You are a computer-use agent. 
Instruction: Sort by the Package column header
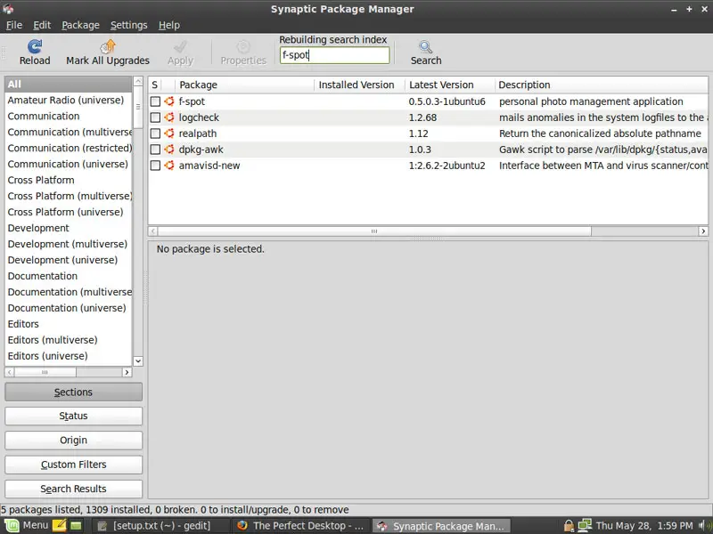pos(244,85)
